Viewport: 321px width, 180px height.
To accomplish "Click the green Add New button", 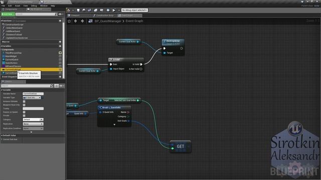I will [8, 14].
